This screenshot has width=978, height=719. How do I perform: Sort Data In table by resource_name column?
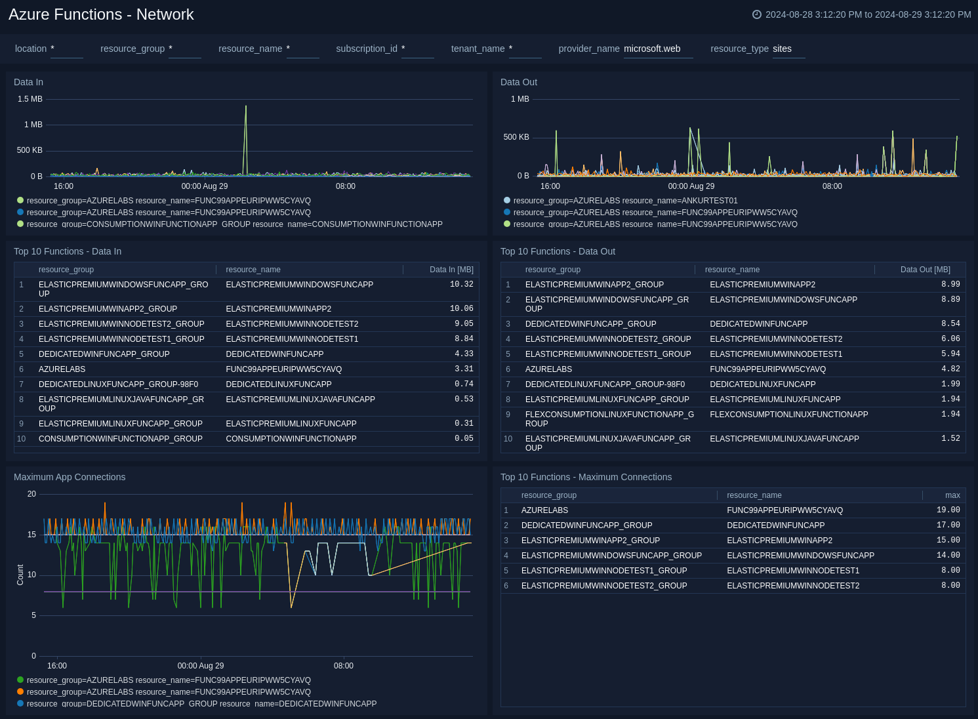[253, 270]
